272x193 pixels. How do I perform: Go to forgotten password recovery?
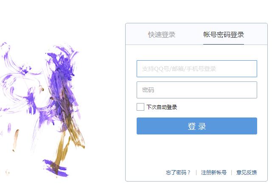[178, 172]
